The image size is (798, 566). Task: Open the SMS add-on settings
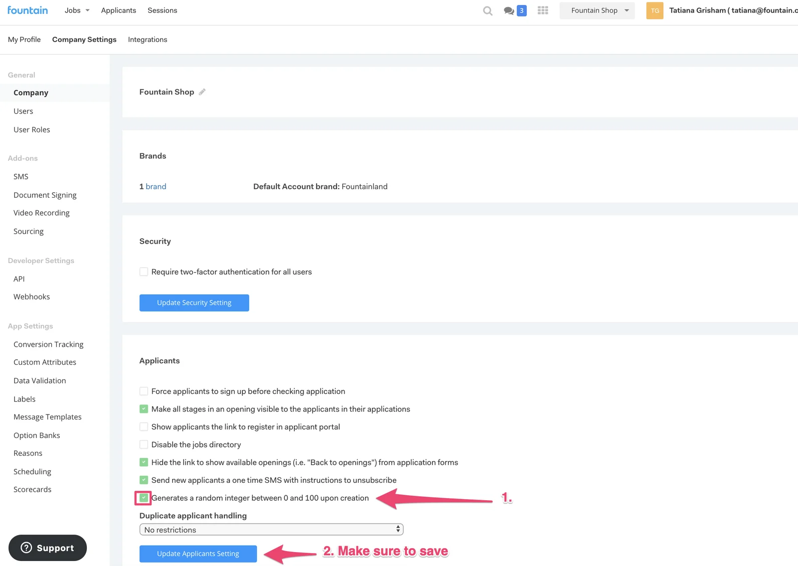pos(21,176)
